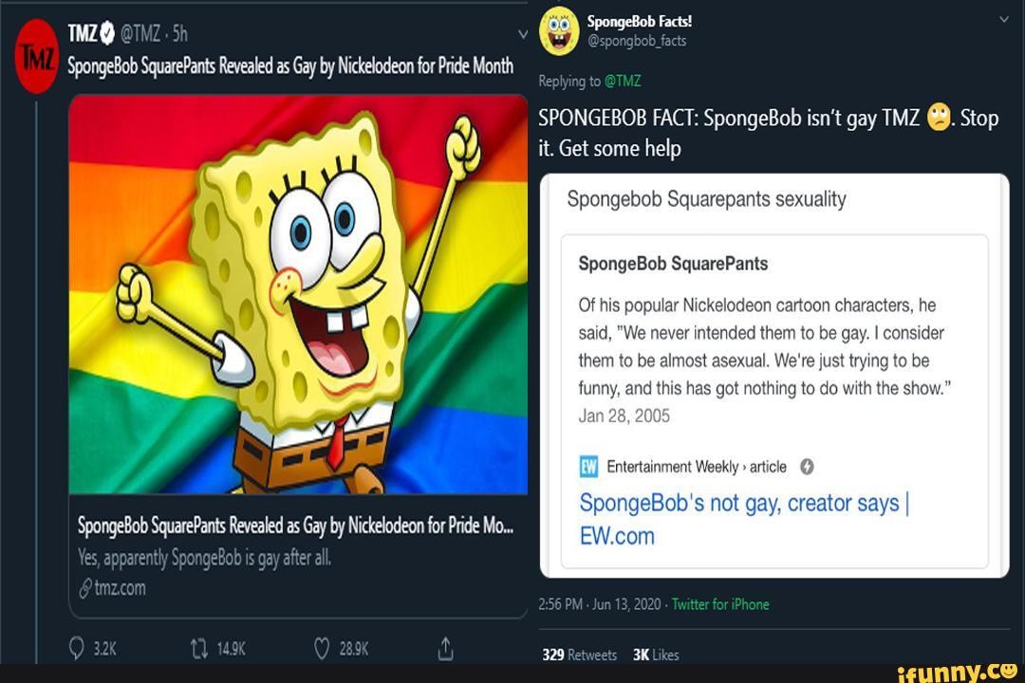View the 329 Retweets list

click(579, 655)
